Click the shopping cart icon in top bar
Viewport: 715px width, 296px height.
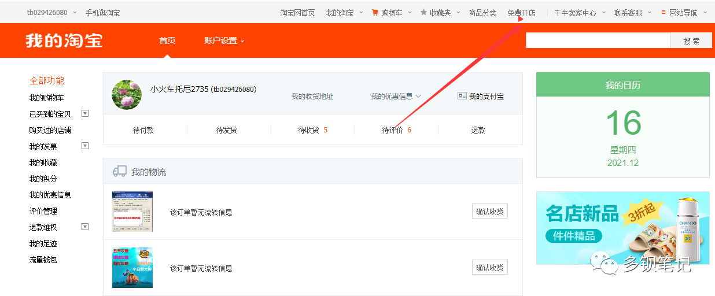(375, 12)
